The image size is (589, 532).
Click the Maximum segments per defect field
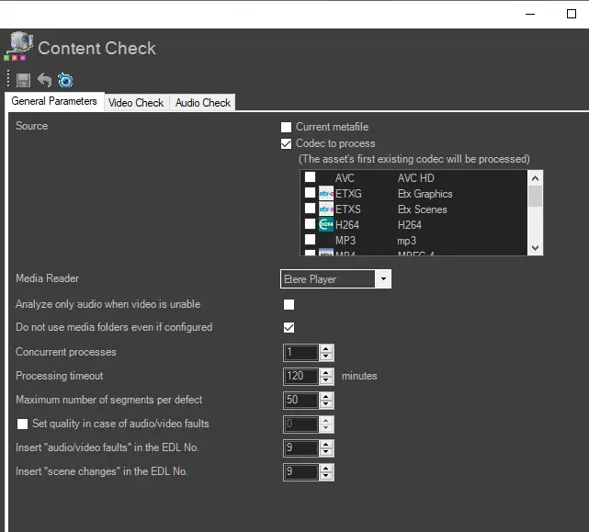[300, 401]
